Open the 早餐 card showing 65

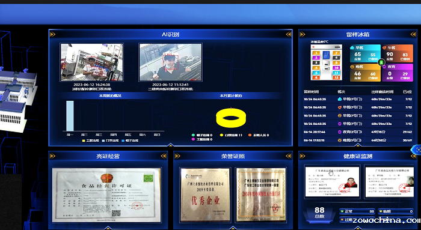pos(365,53)
